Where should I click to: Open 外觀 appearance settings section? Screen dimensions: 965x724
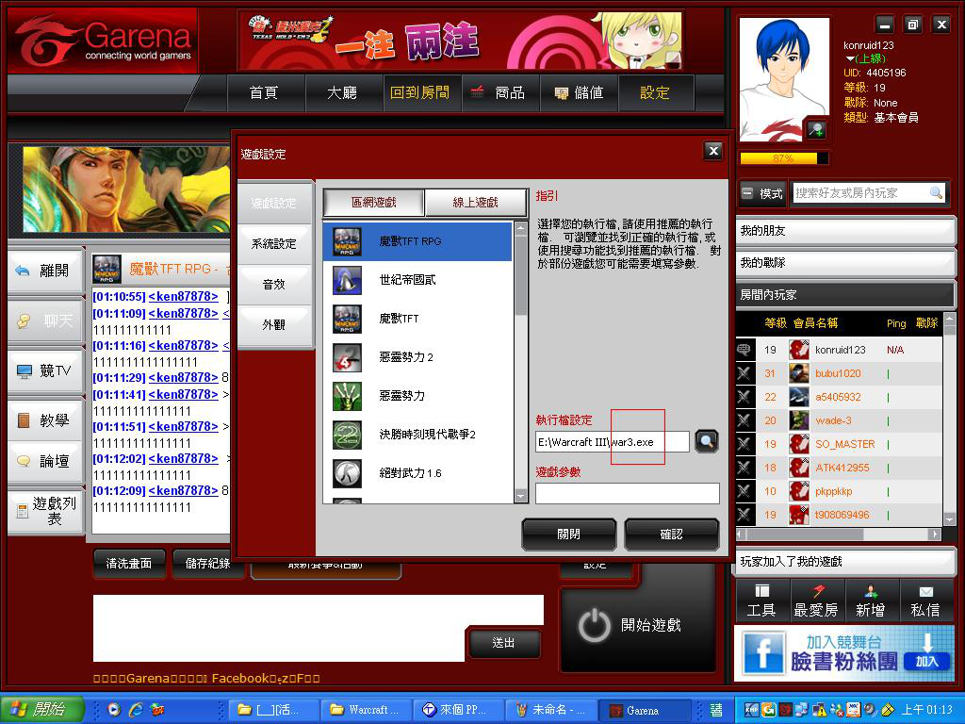tap(274, 324)
